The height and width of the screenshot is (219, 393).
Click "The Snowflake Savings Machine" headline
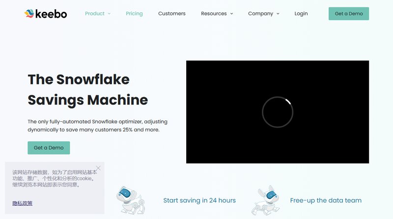click(x=87, y=90)
